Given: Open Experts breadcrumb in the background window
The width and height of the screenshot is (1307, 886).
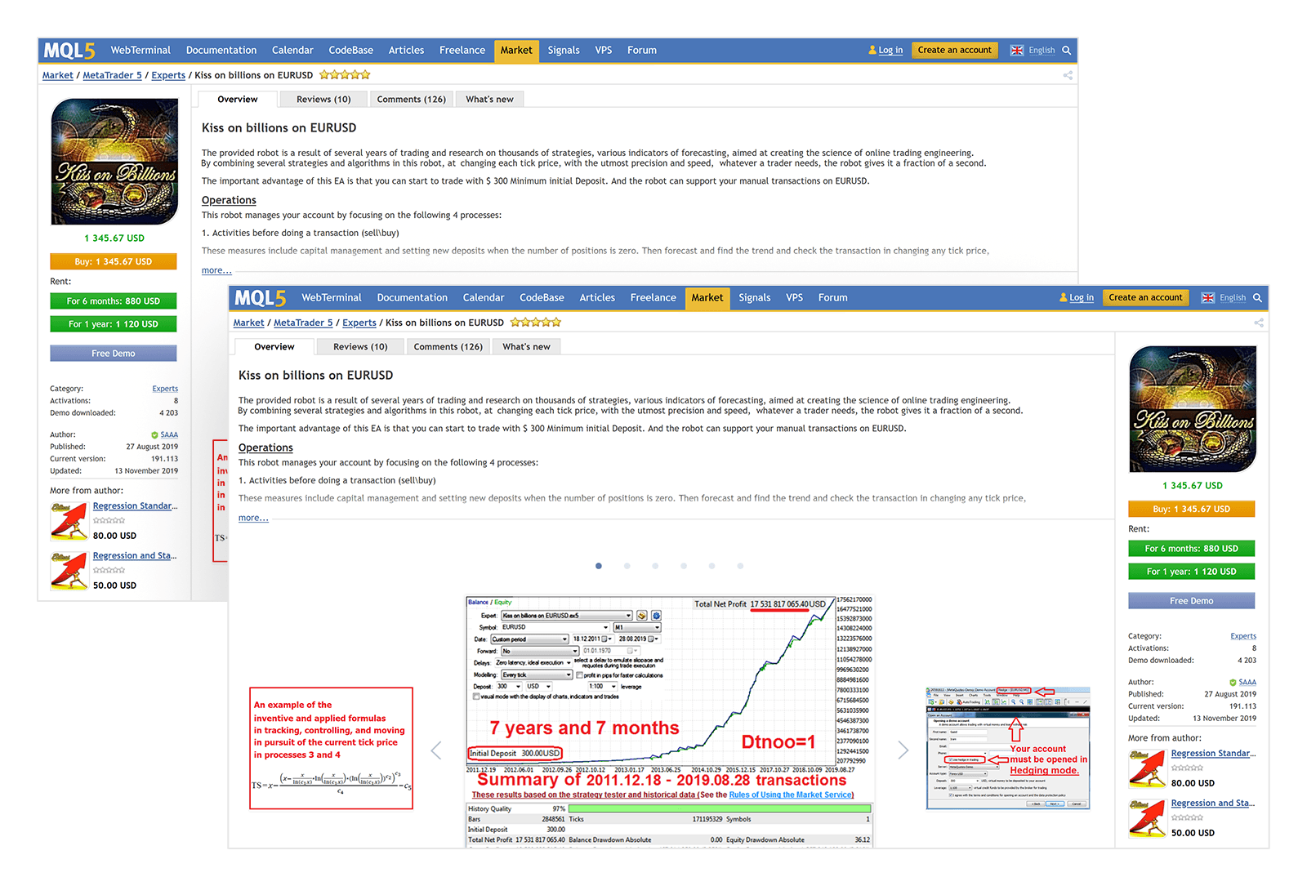Looking at the screenshot, I should [168, 76].
